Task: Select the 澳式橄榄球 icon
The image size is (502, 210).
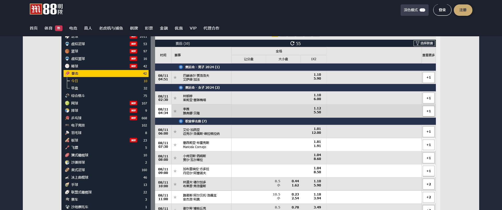Action: click(x=67, y=155)
